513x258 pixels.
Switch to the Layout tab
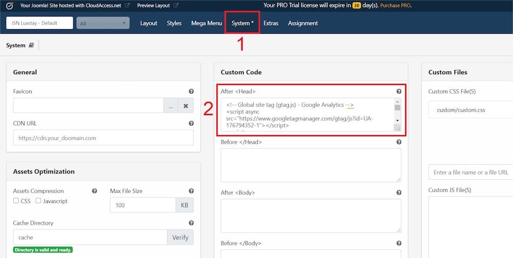tap(149, 23)
